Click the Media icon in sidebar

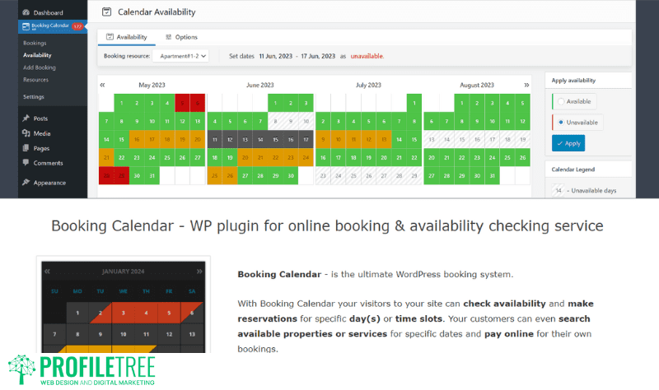coord(26,133)
